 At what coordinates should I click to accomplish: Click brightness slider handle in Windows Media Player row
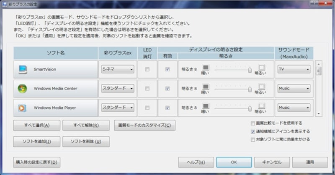point(250,108)
